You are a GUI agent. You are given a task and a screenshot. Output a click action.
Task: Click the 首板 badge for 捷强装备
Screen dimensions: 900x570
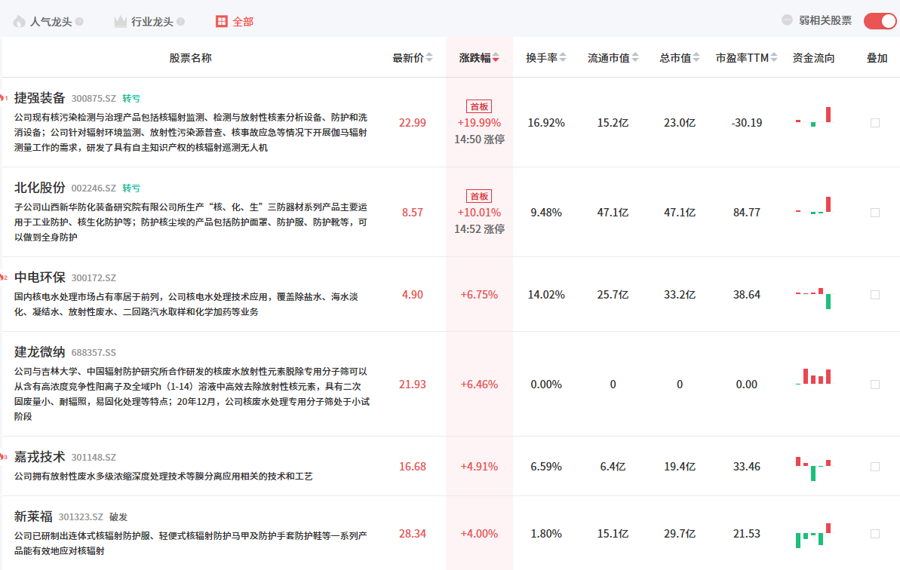[479, 106]
